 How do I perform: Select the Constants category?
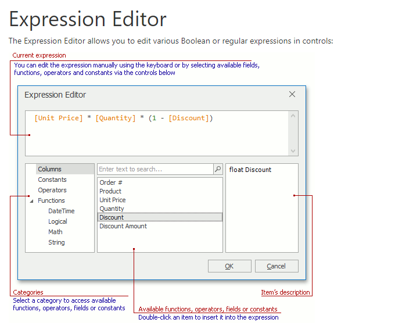click(x=52, y=180)
